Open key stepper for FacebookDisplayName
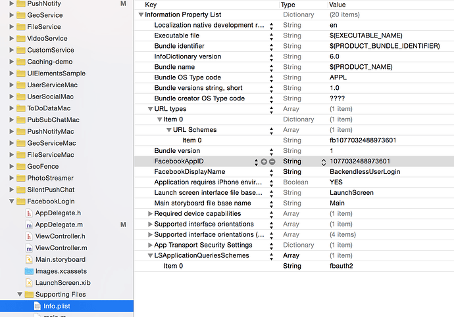Image resolution: width=454 pixels, height=317 pixels. coord(271,173)
